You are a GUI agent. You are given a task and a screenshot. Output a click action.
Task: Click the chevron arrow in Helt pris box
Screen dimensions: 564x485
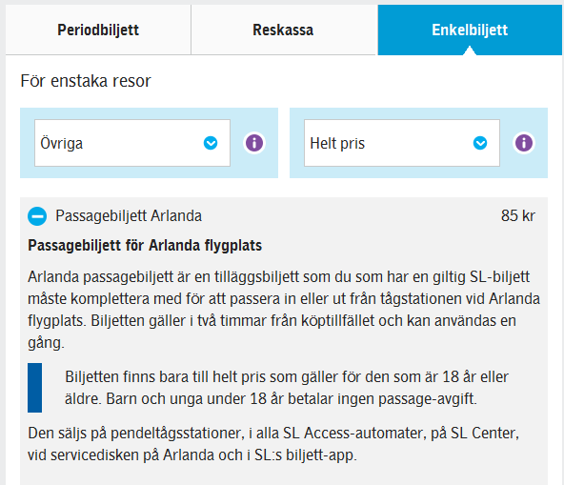coord(480,143)
